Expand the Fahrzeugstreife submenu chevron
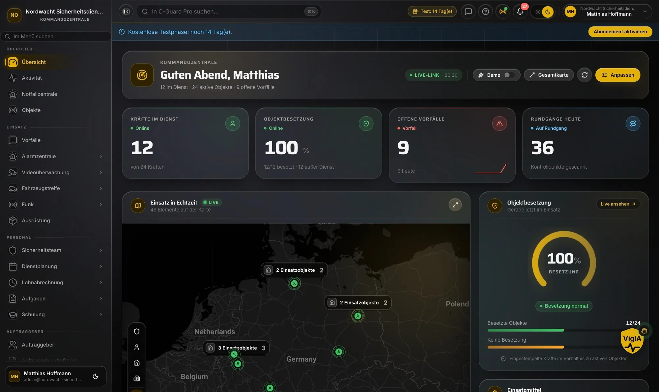This screenshot has width=659, height=392. [x=101, y=188]
